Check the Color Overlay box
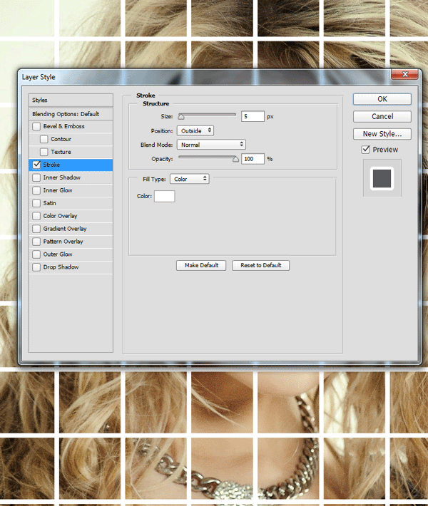Screen dimensions: 428x506 click(x=36, y=216)
